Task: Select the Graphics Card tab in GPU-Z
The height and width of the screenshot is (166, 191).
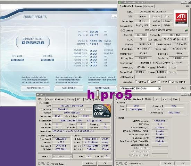Action: 126,6
